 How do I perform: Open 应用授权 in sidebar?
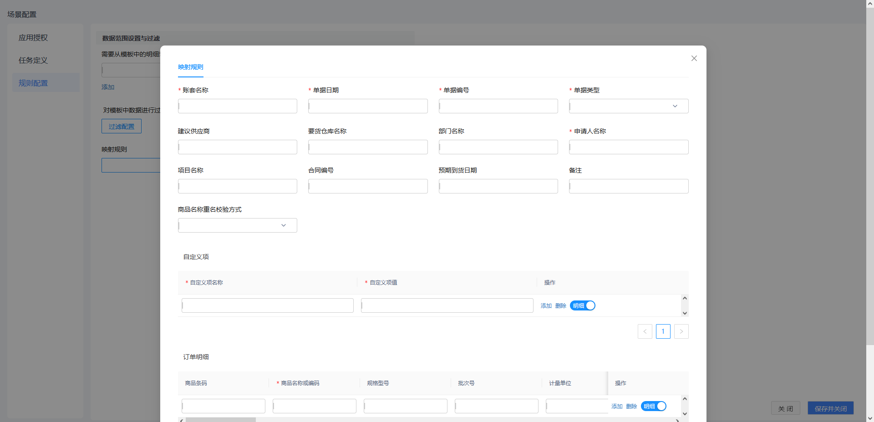click(33, 38)
